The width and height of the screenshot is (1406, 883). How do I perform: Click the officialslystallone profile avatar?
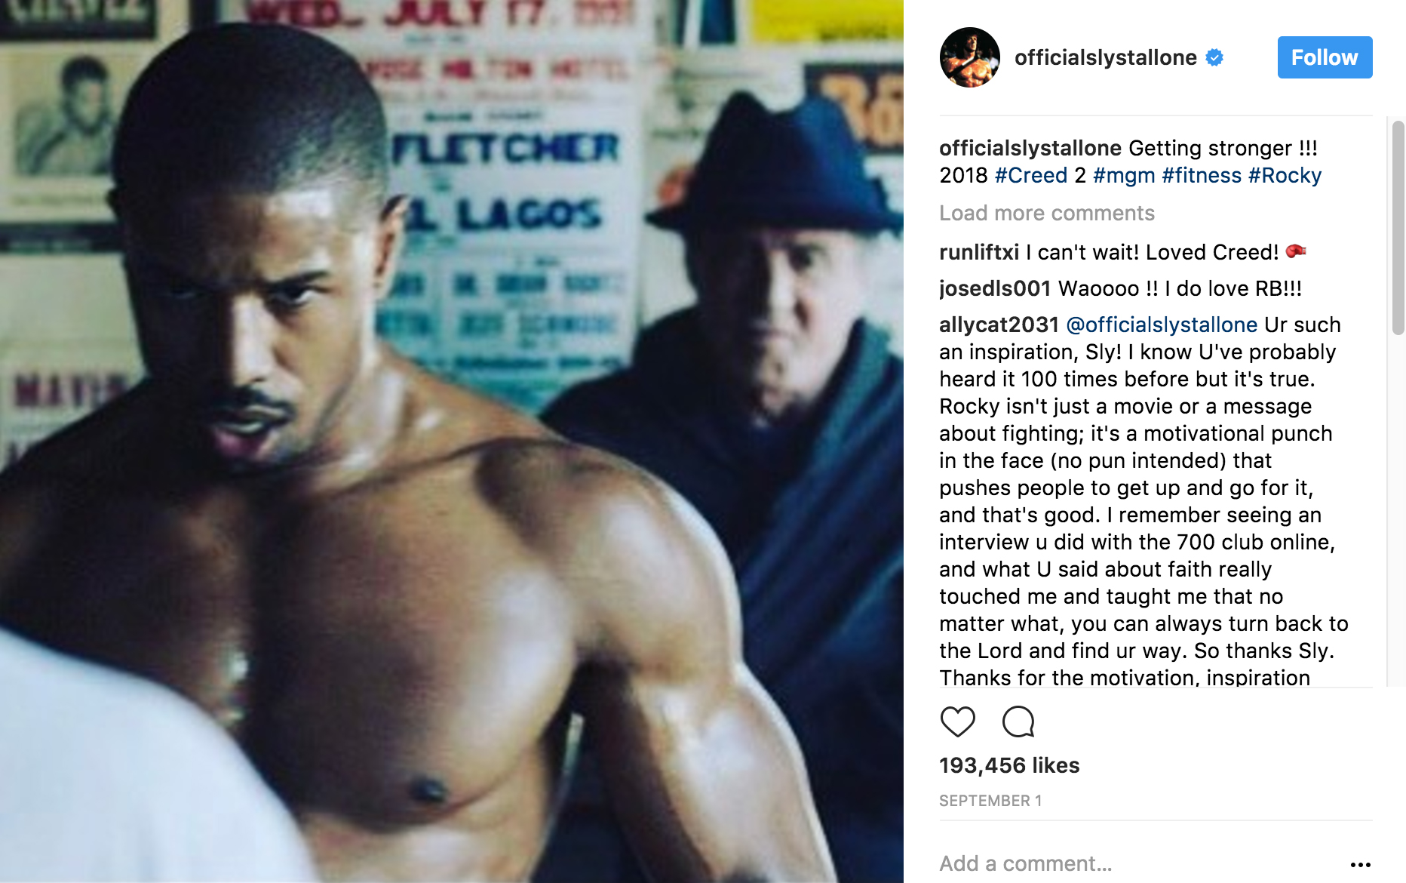coord(970,57)
